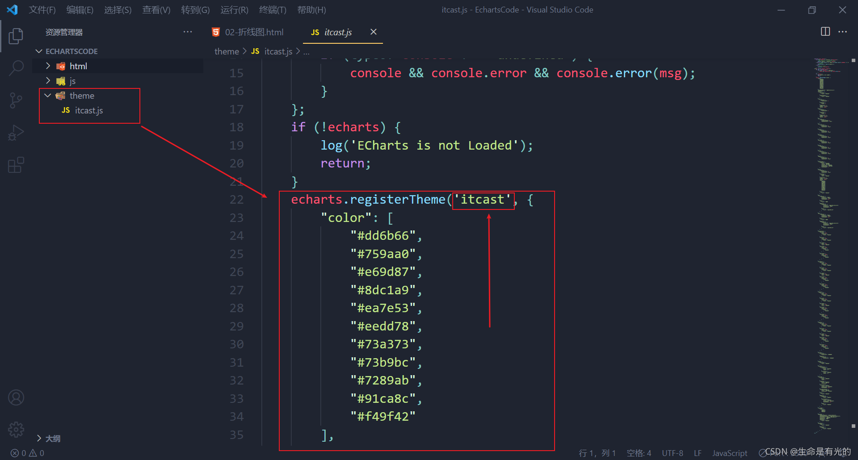Click the VS Code logo icon

pyautogui.click(x=13, y=10)
